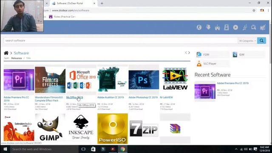The width and height of the screenshot is (272, 153).
Task: Click Adobe Audition CC 2019 title link
Action: [110, 97]
